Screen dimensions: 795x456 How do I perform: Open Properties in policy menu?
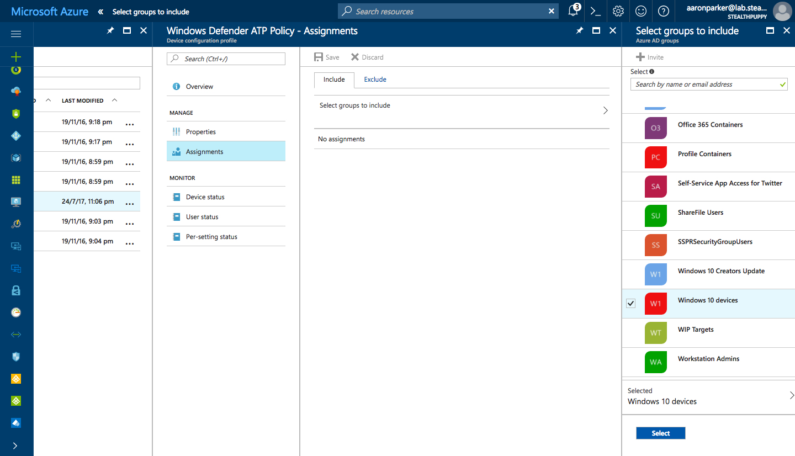[226, 132]
